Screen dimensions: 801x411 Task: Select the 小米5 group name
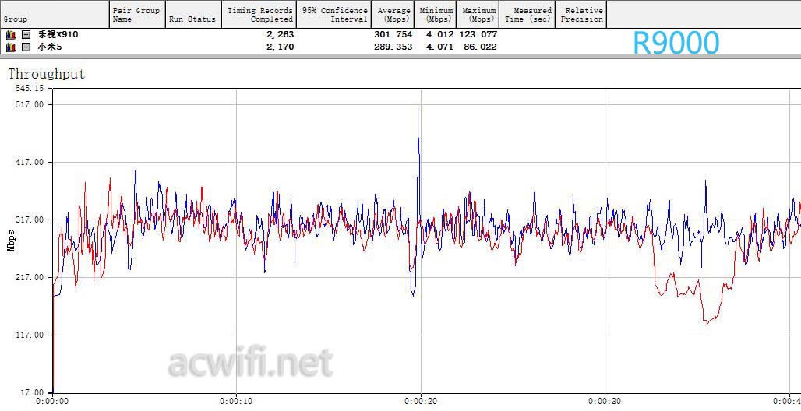click(50, 47)
